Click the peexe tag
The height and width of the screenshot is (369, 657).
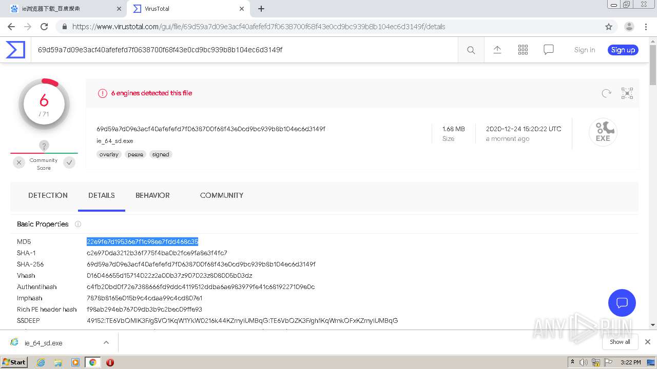tap(136, 154)
